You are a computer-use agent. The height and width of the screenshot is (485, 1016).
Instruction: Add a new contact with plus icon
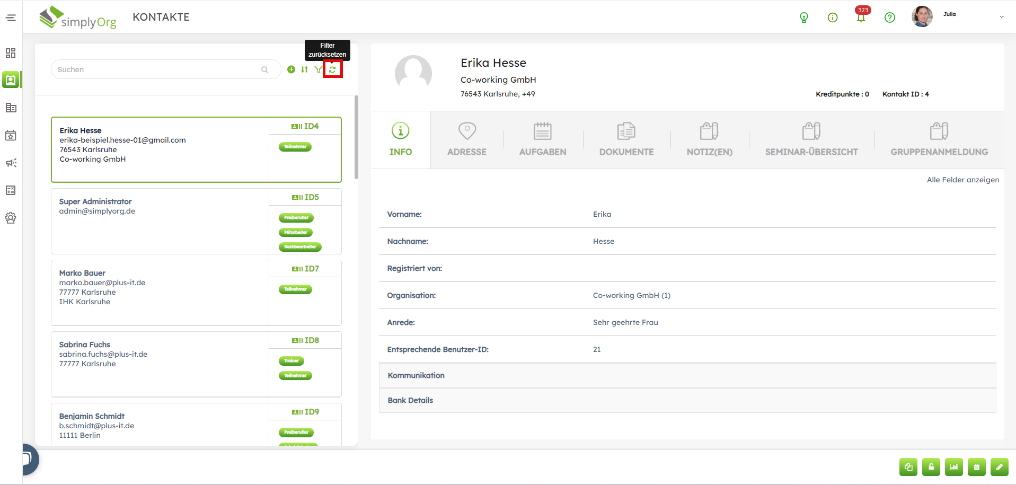pos(291,69)
